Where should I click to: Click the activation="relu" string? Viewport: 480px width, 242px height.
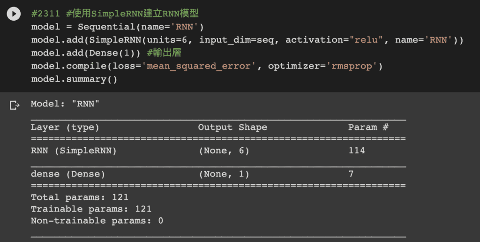pyautogui.click(x=334, y=40)
